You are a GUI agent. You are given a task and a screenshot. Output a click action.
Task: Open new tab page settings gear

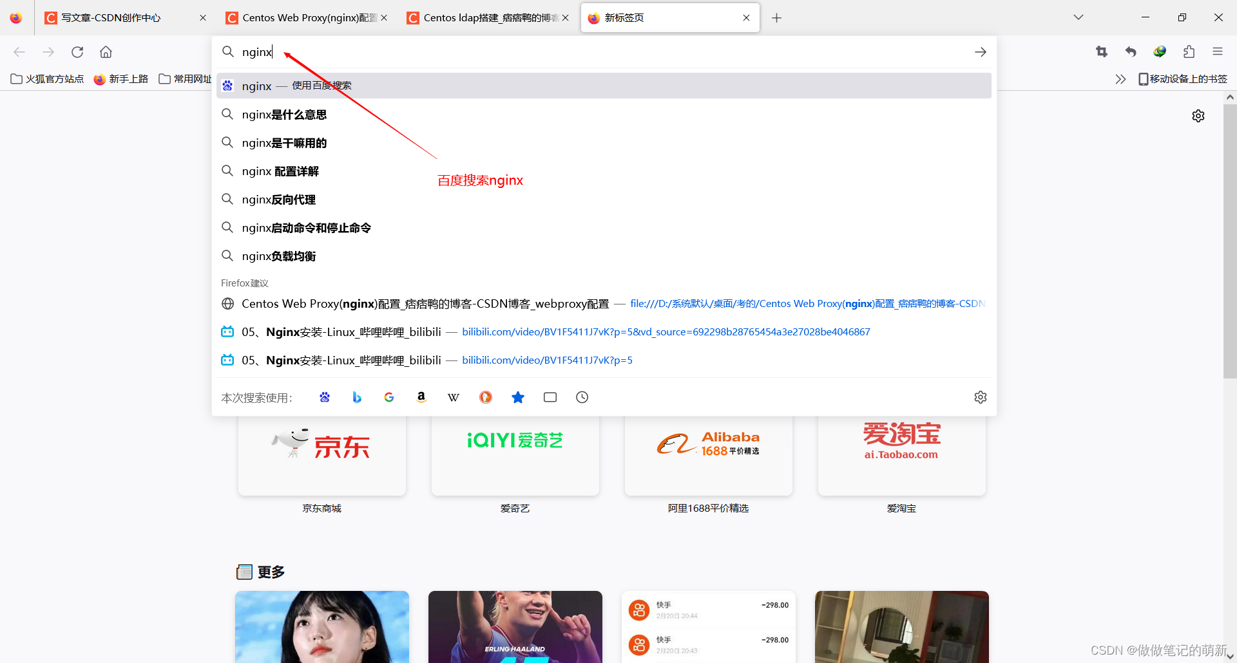pyautogui.click(x=1198, y=116)
